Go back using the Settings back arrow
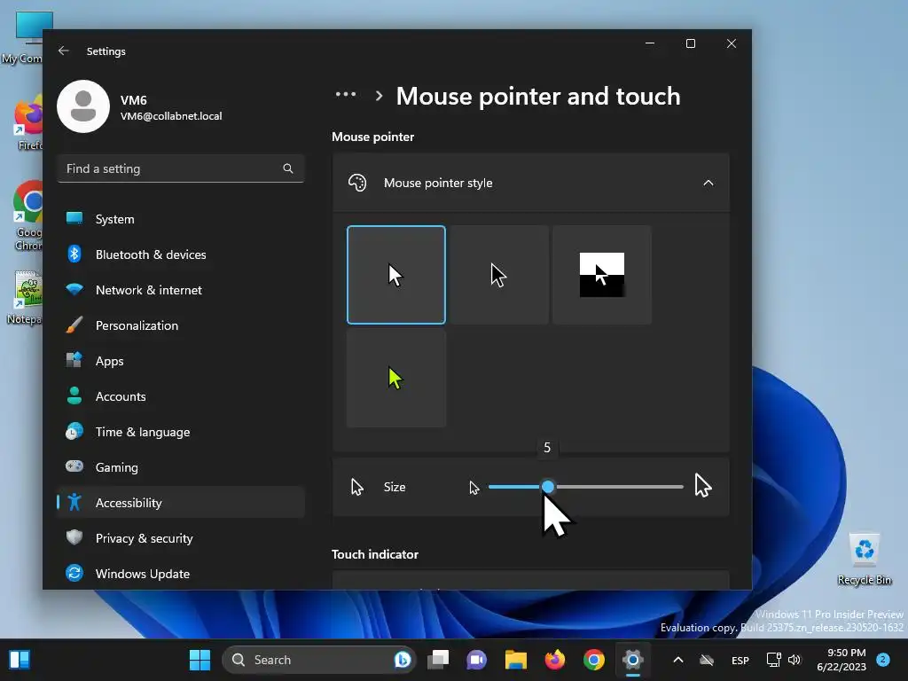Viewport: 908px width, 681px height. pyautogui.click(x=64, y=51)
